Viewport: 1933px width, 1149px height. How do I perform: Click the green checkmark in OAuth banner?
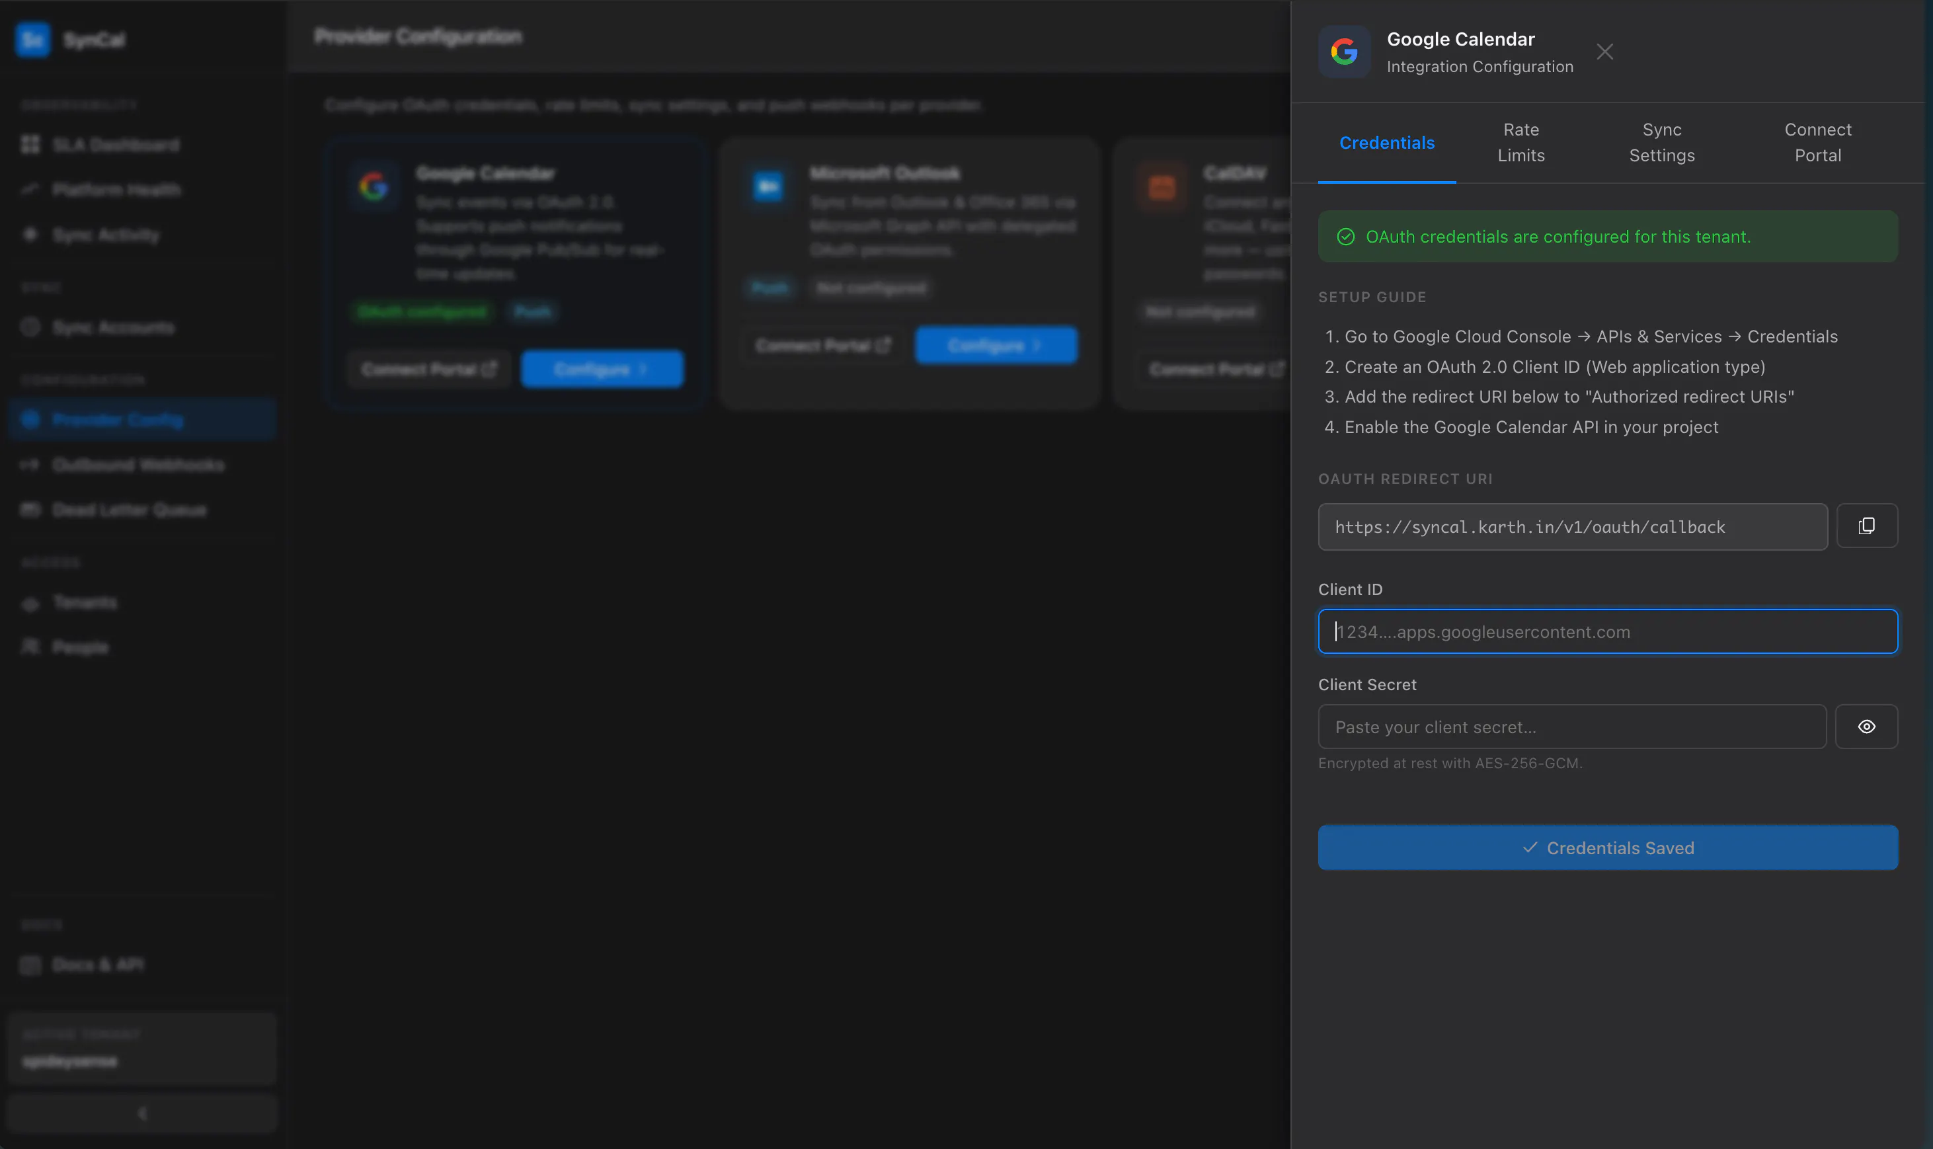(1345, 237)
